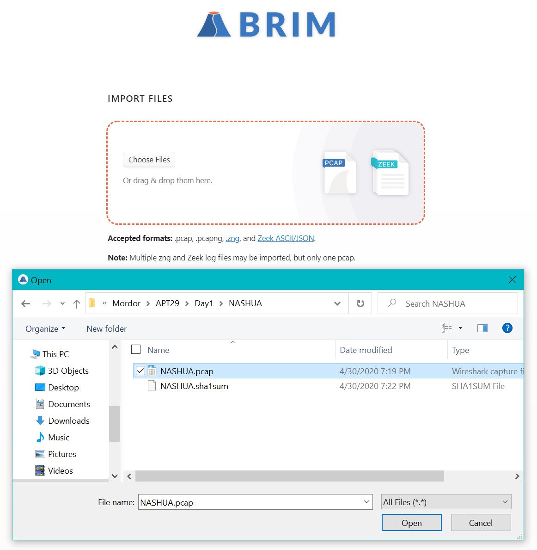
Task: Click sidebar scroll down arrow
Action: (114, 476)
